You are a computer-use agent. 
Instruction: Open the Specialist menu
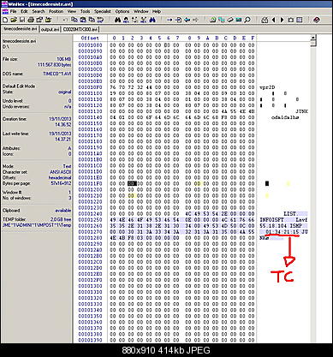(x=103, y=11)
